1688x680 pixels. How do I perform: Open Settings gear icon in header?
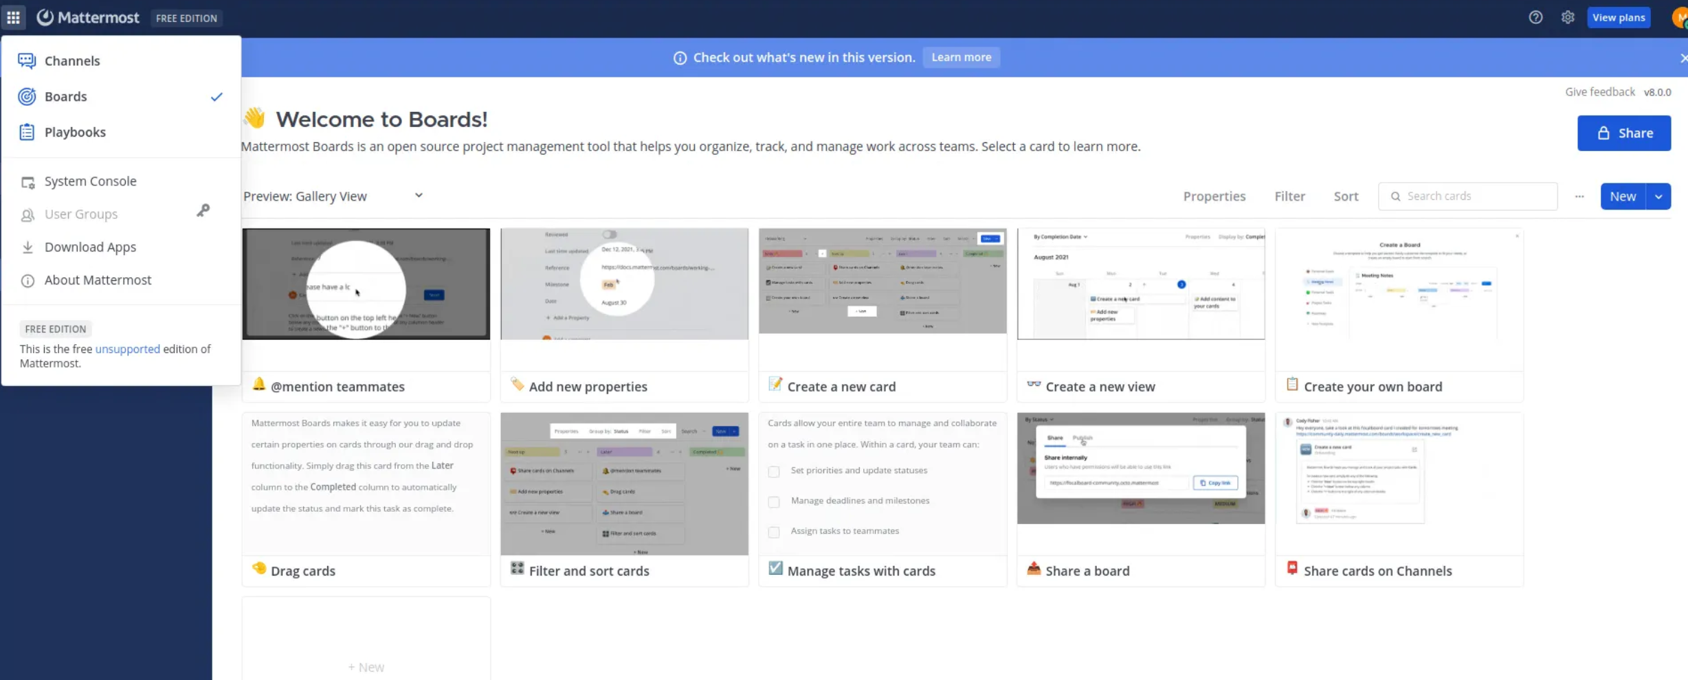[x=1567, y=18]
